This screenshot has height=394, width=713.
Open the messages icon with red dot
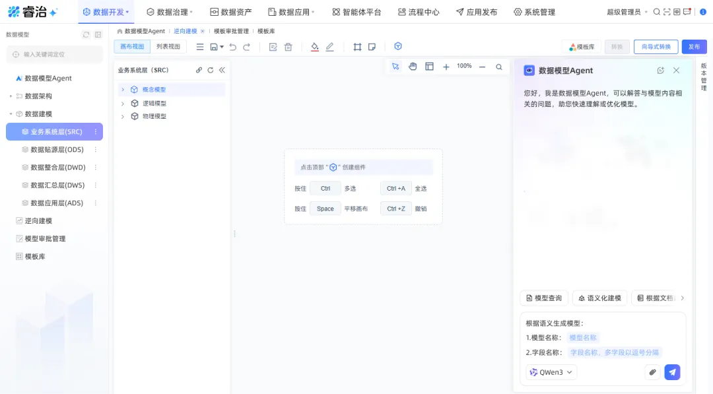click(x=687, y=12)
